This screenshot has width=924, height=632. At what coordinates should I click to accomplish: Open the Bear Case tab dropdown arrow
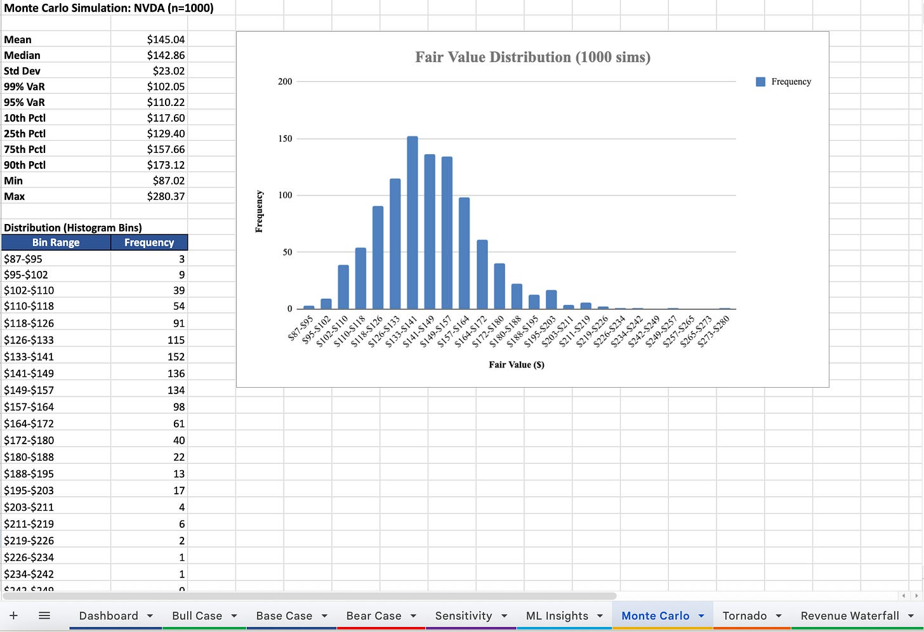point(413,616)
